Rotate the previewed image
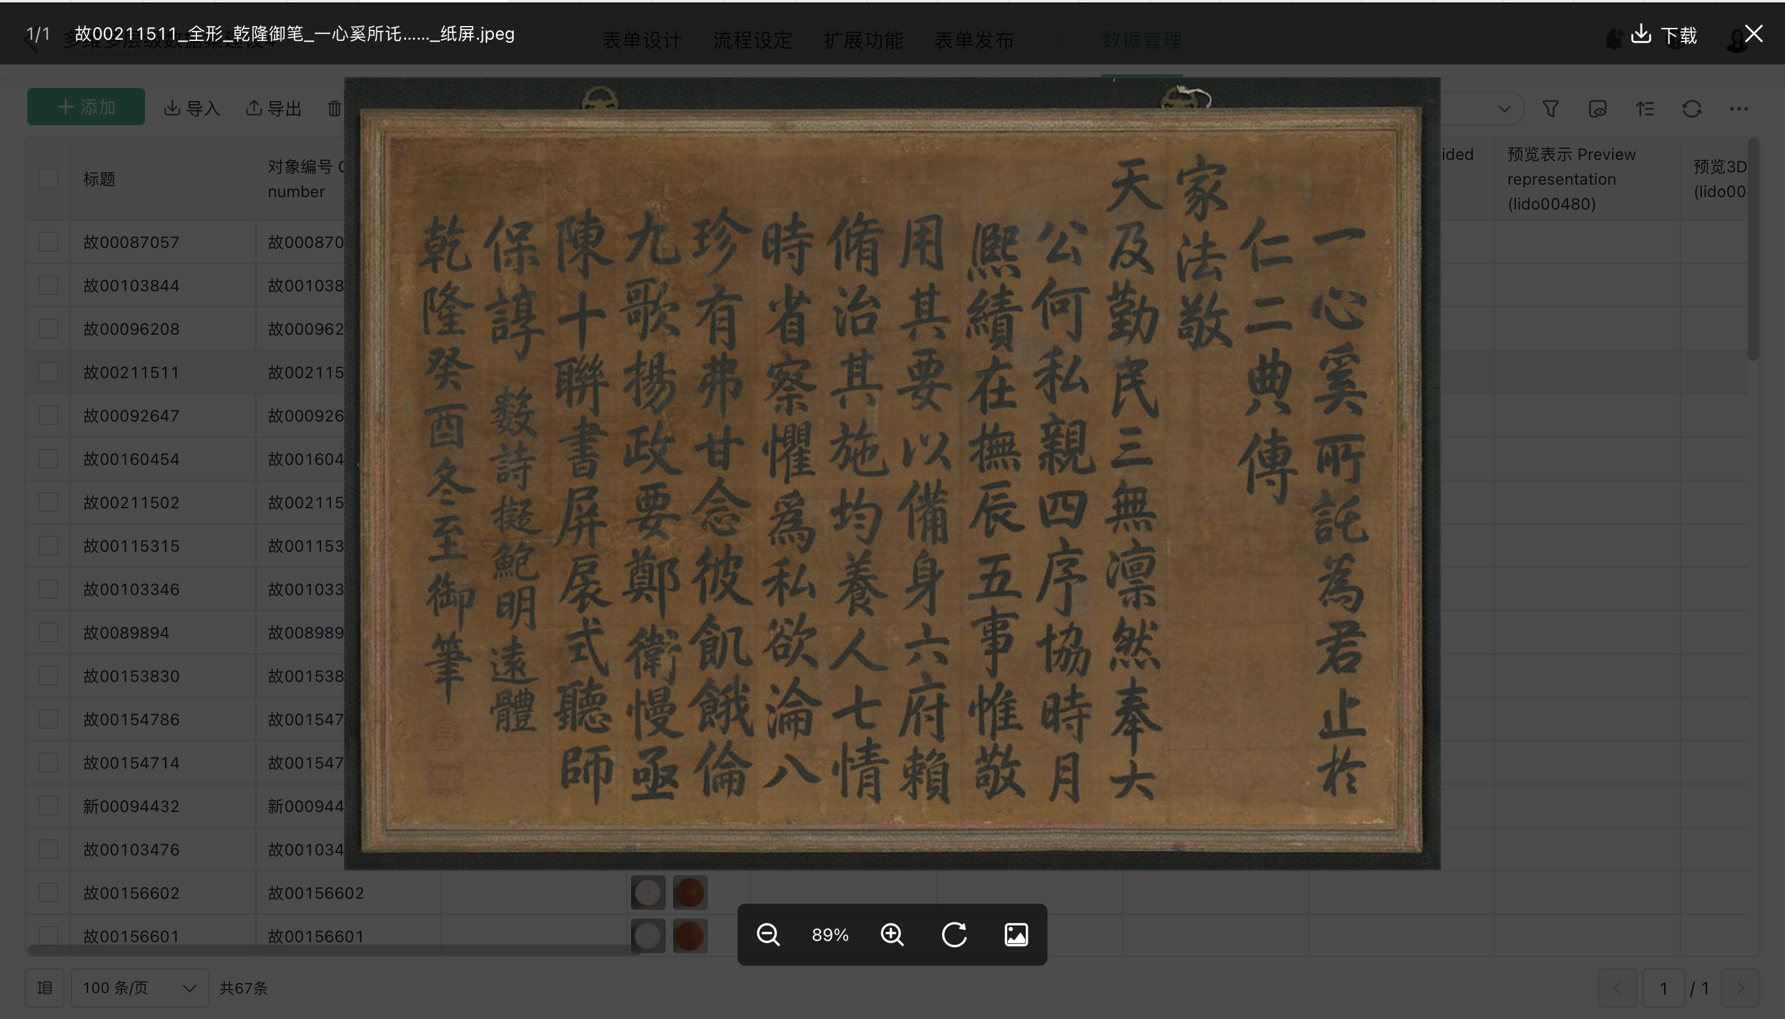 pos(954,934)
